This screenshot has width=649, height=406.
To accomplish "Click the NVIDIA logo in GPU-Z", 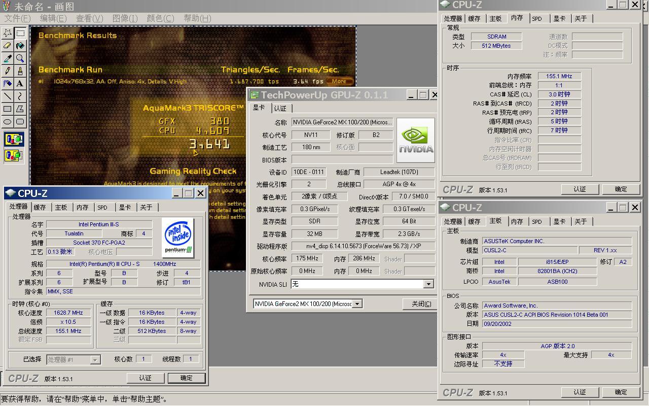I will click(415, 140).
